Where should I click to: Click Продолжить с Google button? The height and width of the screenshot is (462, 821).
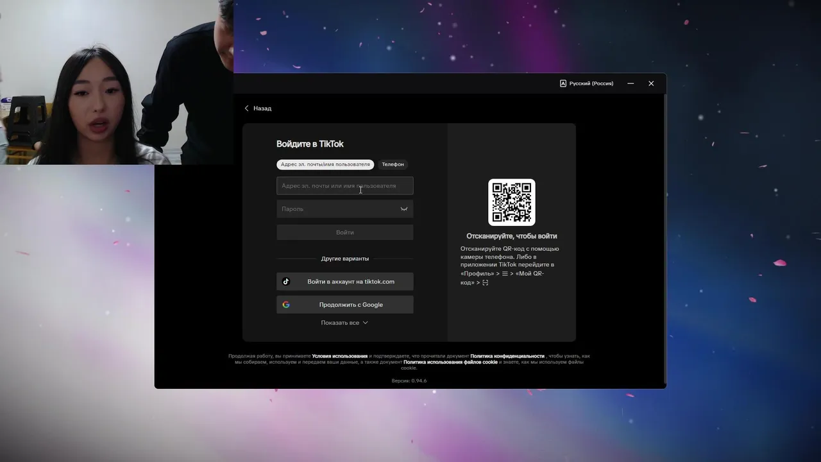point(345,304)
